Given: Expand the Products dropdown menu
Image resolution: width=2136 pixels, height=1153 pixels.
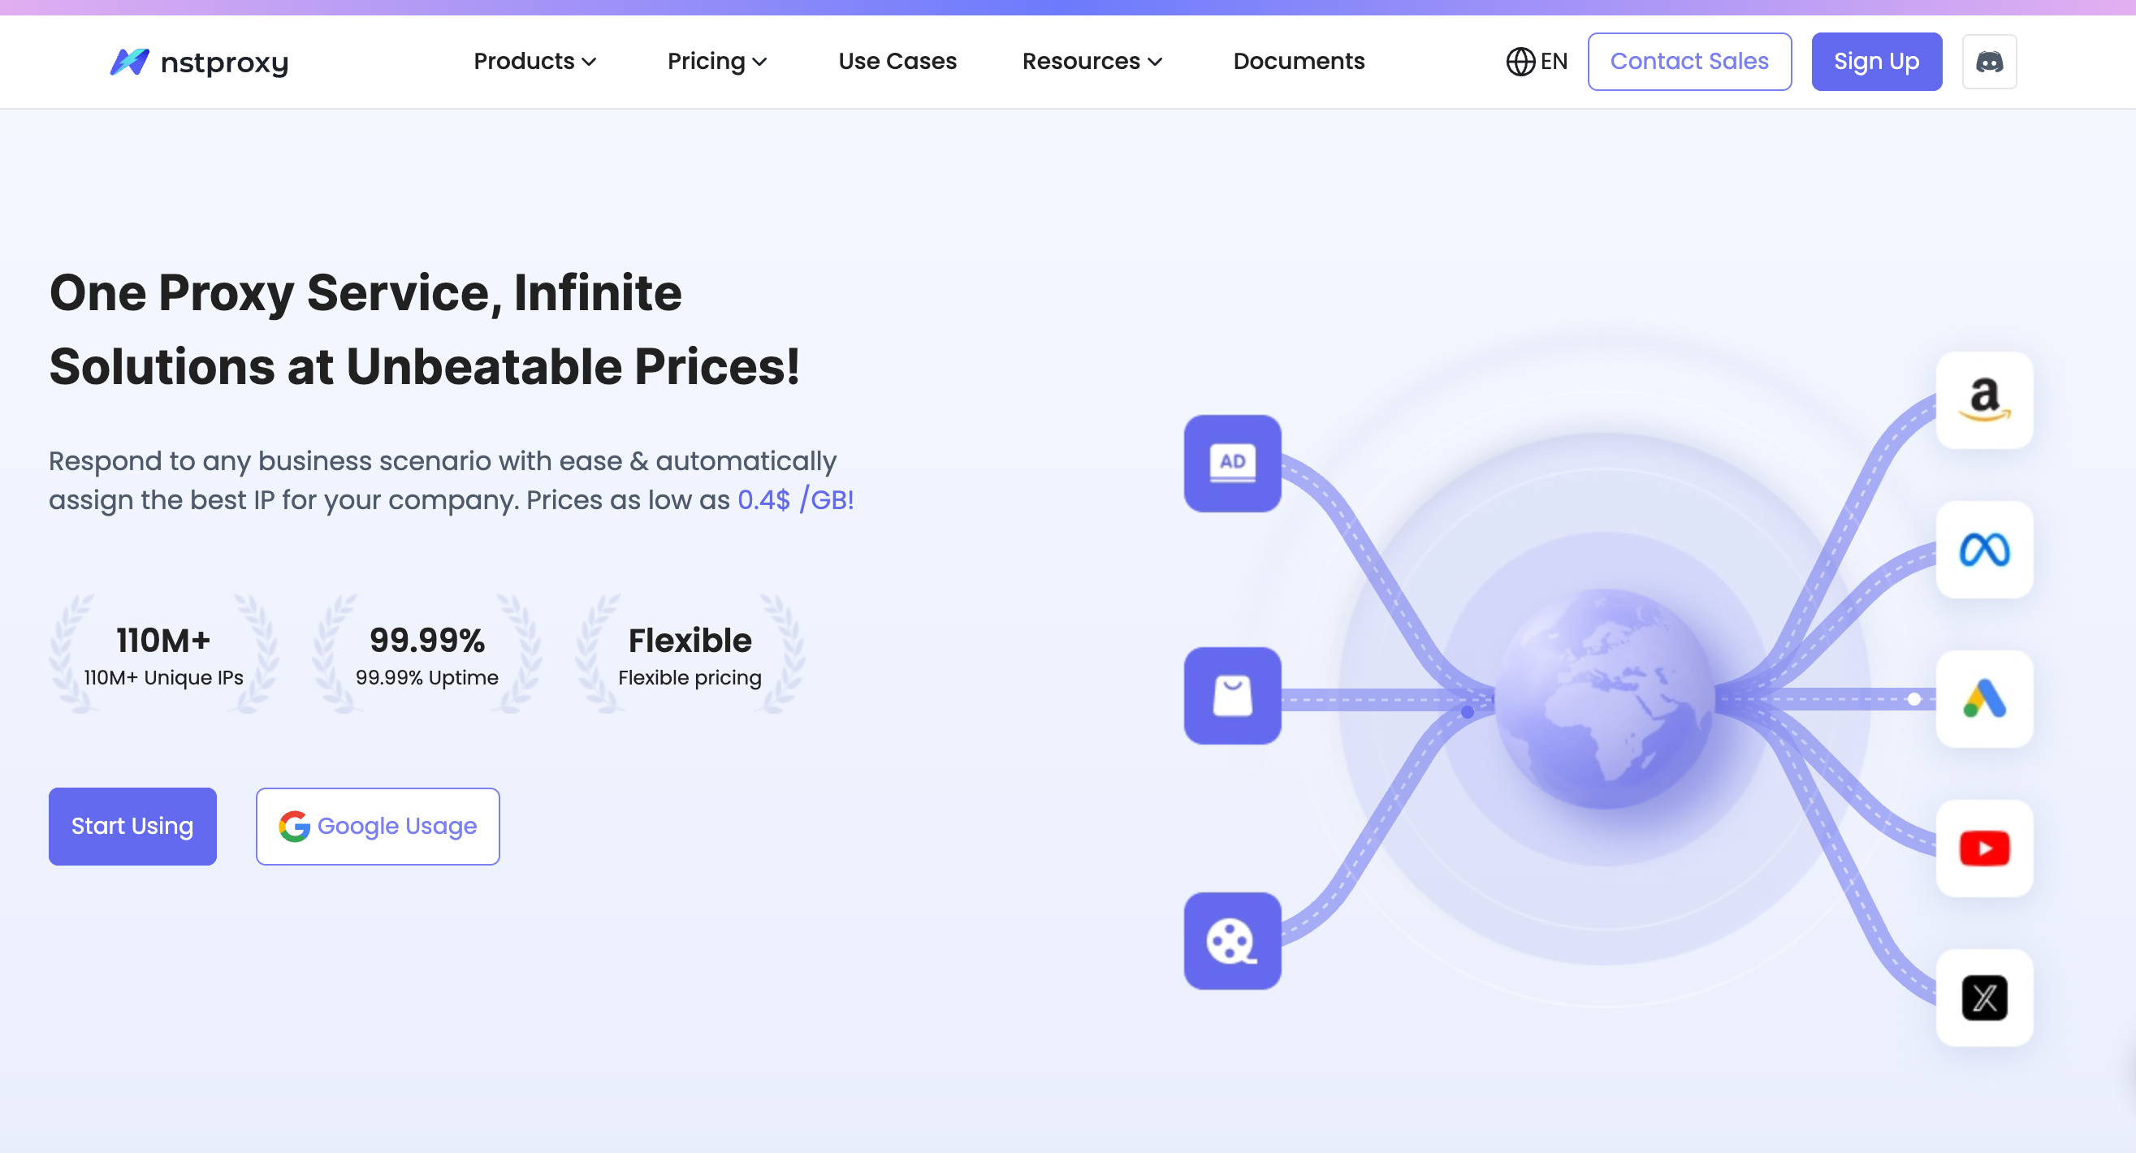Looking at the screenshot, I should pyautogui.click(x=535, y=63).
